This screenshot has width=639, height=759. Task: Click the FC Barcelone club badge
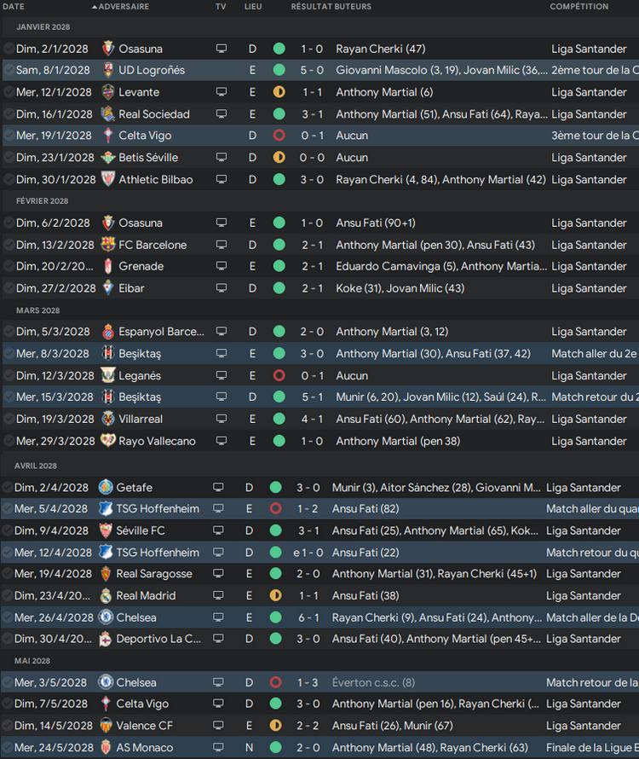(108, 245)
